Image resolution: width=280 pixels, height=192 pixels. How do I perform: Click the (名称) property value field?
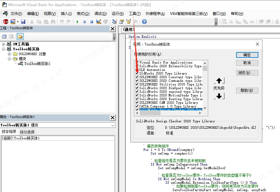point(64,138)
